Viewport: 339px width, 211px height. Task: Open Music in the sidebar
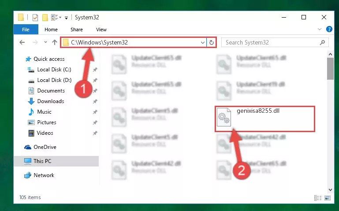click(44, 112)
